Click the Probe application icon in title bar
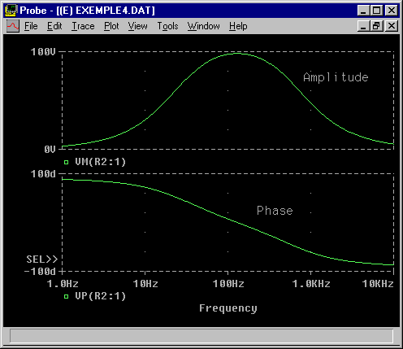 click(11, 11)
